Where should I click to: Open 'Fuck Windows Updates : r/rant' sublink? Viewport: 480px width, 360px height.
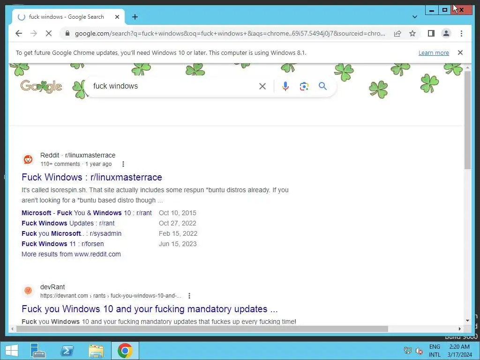68,223
